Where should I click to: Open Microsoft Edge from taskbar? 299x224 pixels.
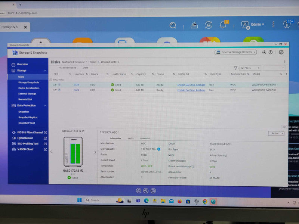pos(146,201)
